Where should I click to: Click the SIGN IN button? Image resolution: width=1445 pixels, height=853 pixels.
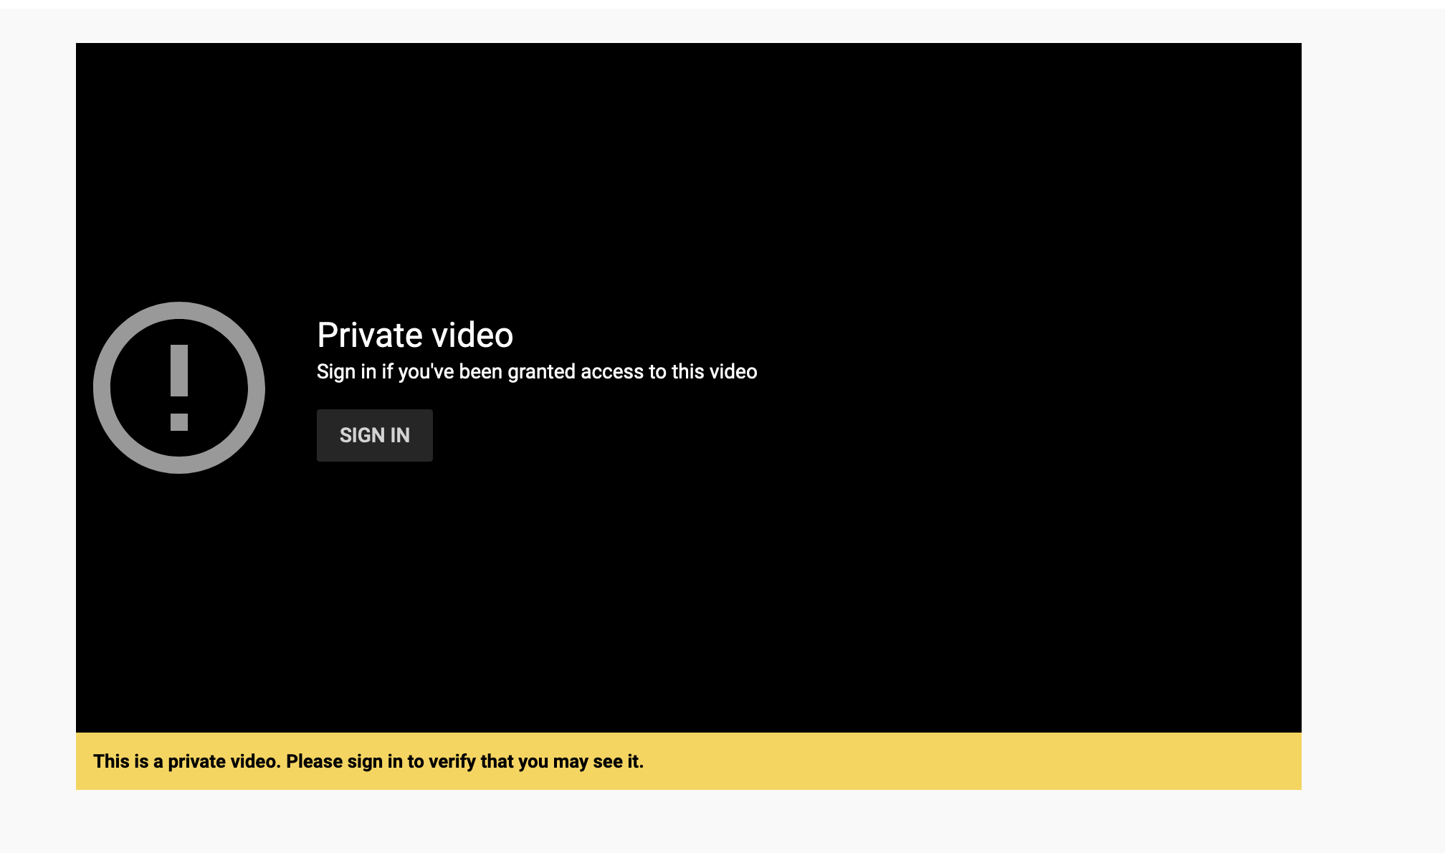[375, 435]
